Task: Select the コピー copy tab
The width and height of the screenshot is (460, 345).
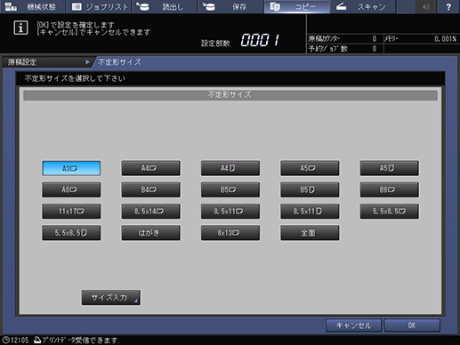Action: point(297,6)
